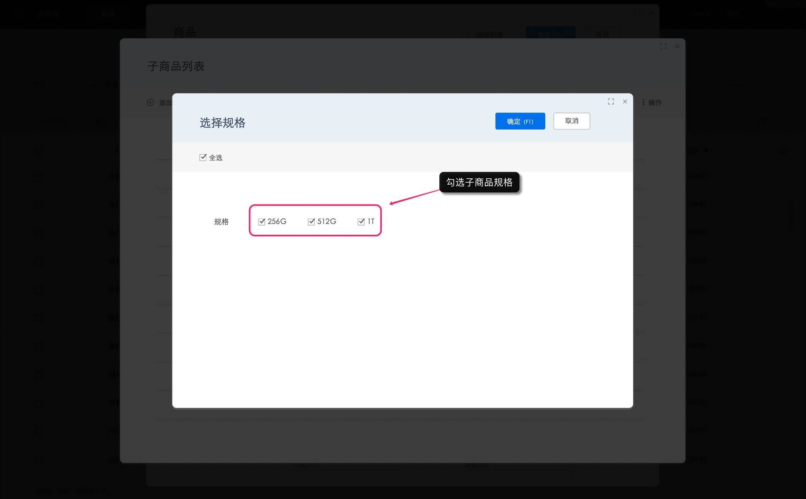
Task: Click the close X icon on the 商品 dialog
Action: coord(651,13)
